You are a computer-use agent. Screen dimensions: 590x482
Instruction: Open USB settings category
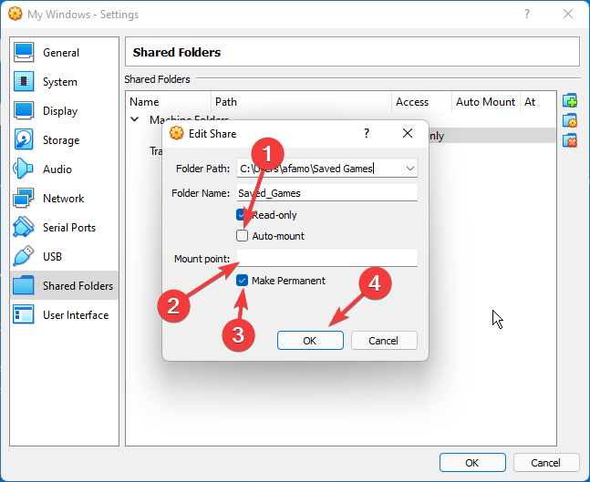point(64,256)
